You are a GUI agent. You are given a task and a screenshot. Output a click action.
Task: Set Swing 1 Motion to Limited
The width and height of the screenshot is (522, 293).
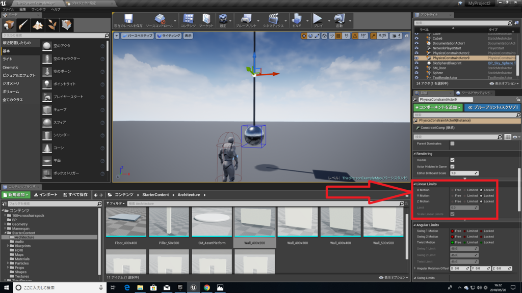(x=465, y=231)
